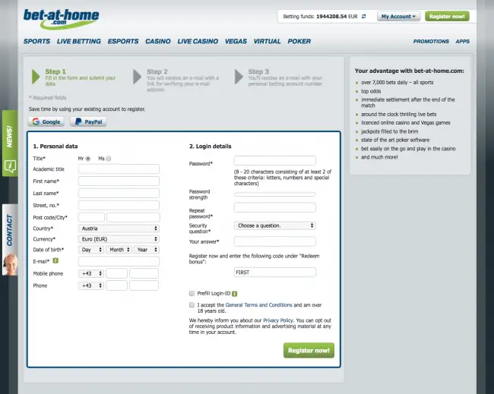Open the My Account dropdown menu
Image resolution: width=494 pixels, height=394 pixels.
[399, 16]
